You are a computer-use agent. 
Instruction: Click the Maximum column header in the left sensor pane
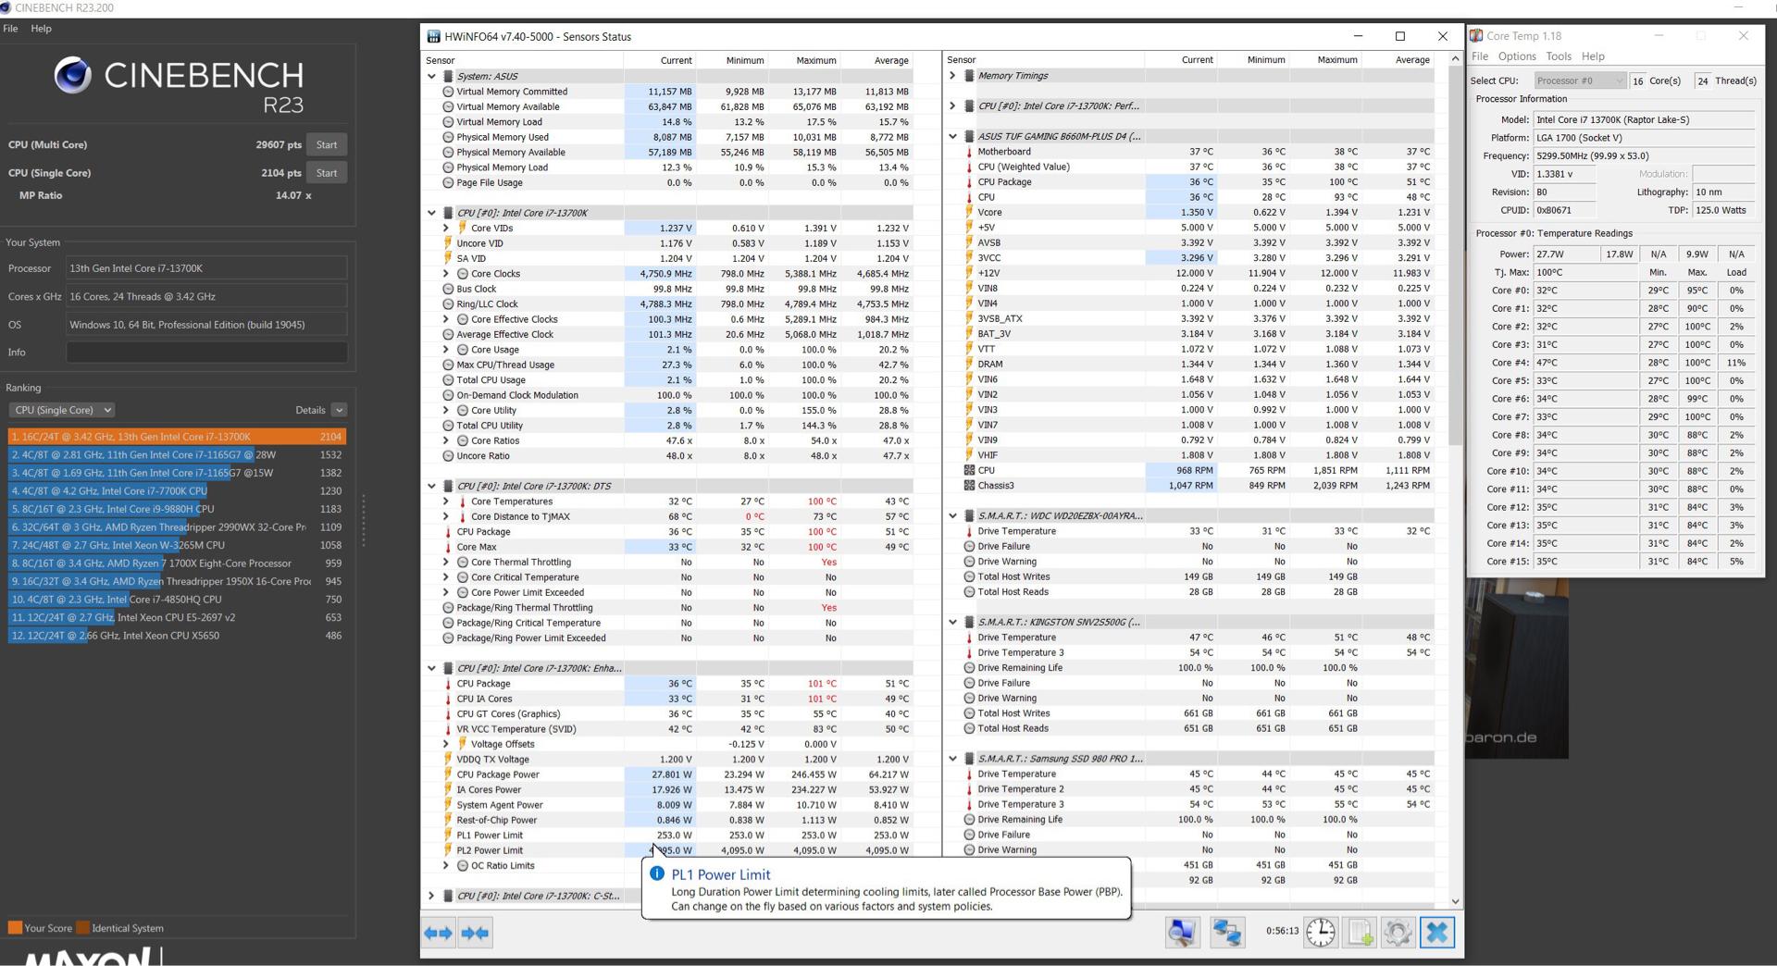[x=804, y=60]
